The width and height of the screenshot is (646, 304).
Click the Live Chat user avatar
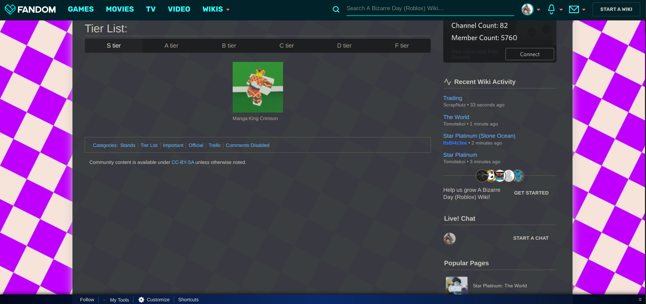449,238
